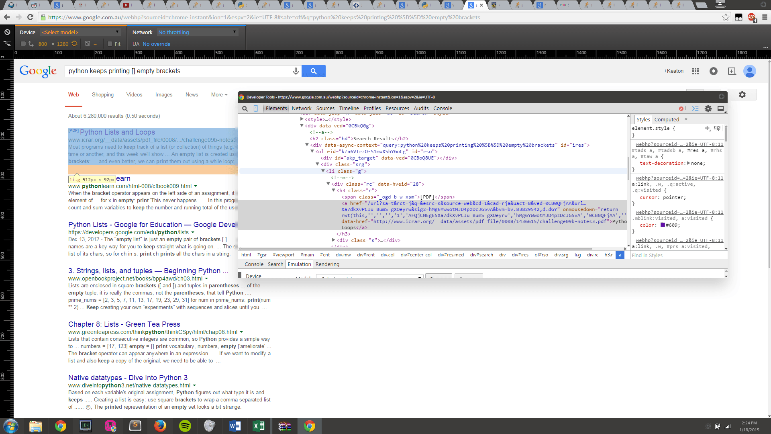Select div#search in the DevTools breadcrumb
Screen dimensions: 771x434
point(481,255)
